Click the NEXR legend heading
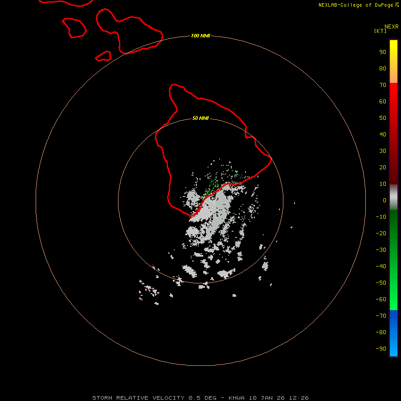 392,27
